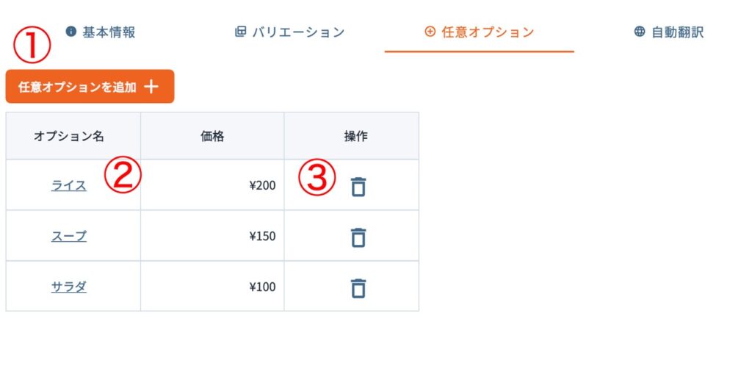
Task: Delete the ライス option via trash icon
Action: (358, 187)
